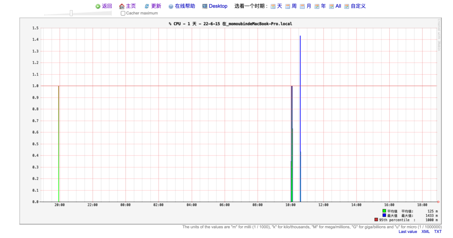Click the calendar icon beside 天
The height and width of the screenshot is (238, 453).
click(273, 6)
